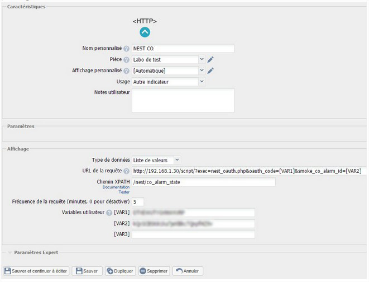Click the help icon beside Affichage personnalisé label
This screenshot has width=369, height=282.
point(126,71)
